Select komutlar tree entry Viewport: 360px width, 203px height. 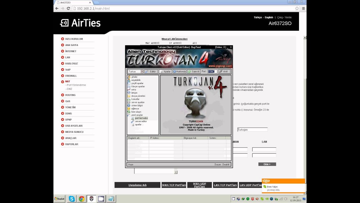click(135, 99)
